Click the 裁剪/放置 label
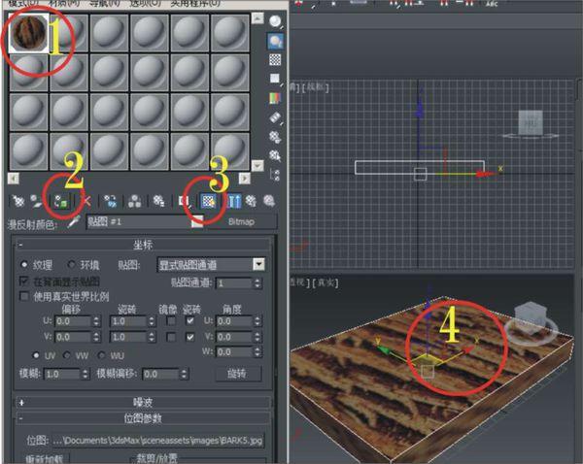 pyautogui.click(x=155, y=458)
